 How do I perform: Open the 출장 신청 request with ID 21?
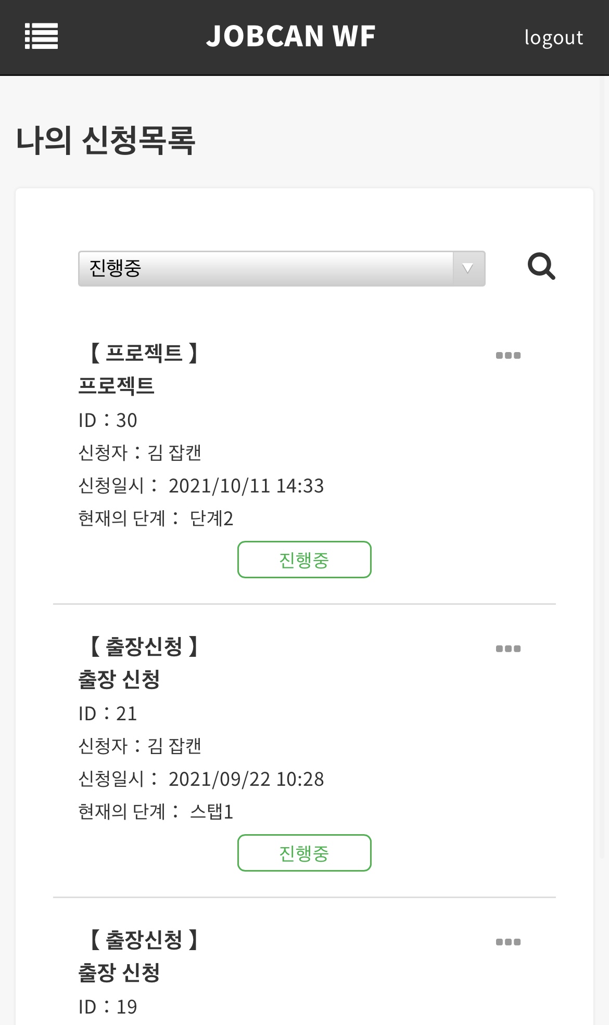click(119, 679)
